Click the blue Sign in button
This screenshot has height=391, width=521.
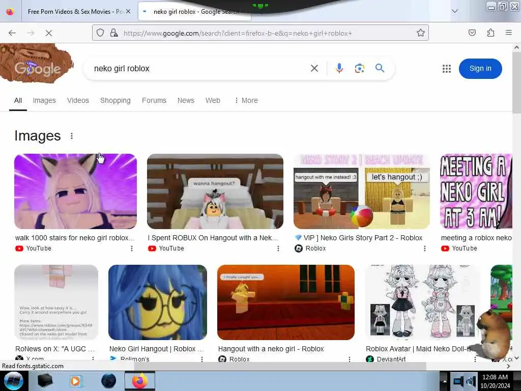(480, 69)
